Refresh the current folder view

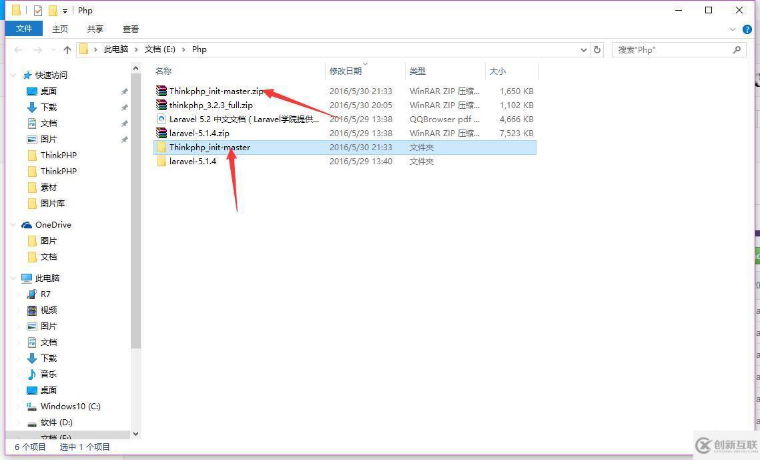coord(597,49)
